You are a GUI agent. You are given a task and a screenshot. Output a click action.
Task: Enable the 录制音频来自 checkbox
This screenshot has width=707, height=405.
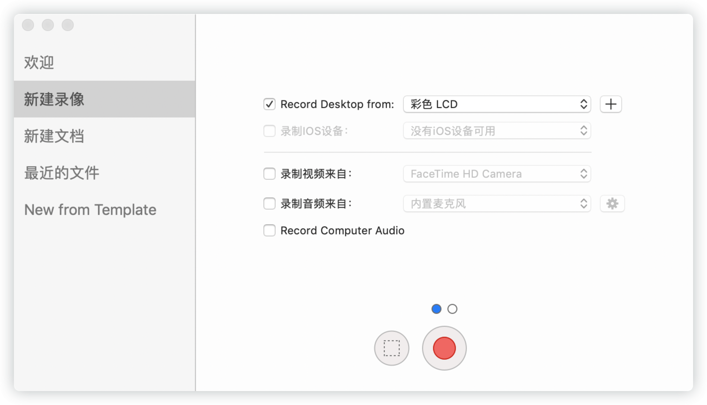click(269, 203)
